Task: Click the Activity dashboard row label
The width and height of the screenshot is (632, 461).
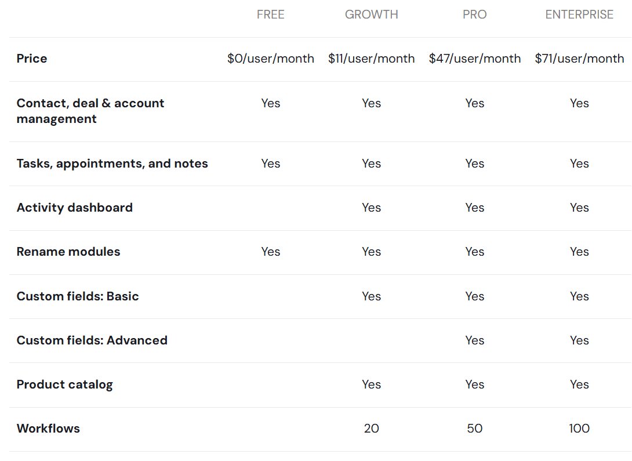Action: (x=74, y=208)
